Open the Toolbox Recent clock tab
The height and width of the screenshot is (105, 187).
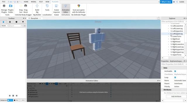(x=16, y=22)
